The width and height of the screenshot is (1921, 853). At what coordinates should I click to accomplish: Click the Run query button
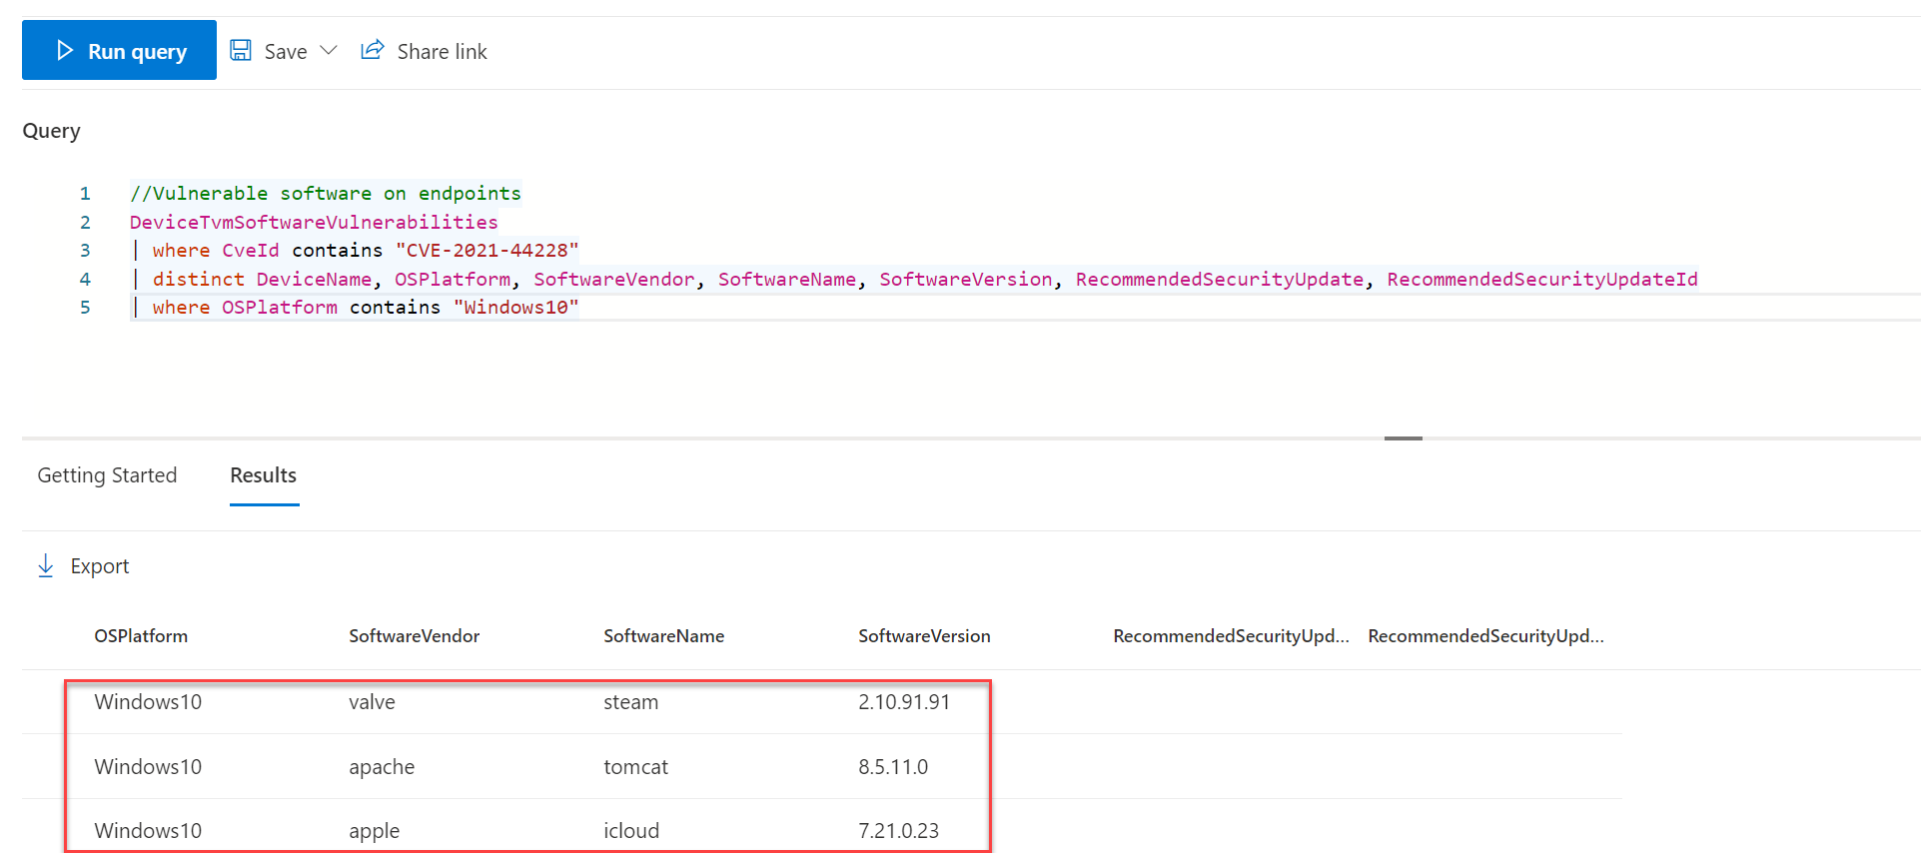point(119,50)
